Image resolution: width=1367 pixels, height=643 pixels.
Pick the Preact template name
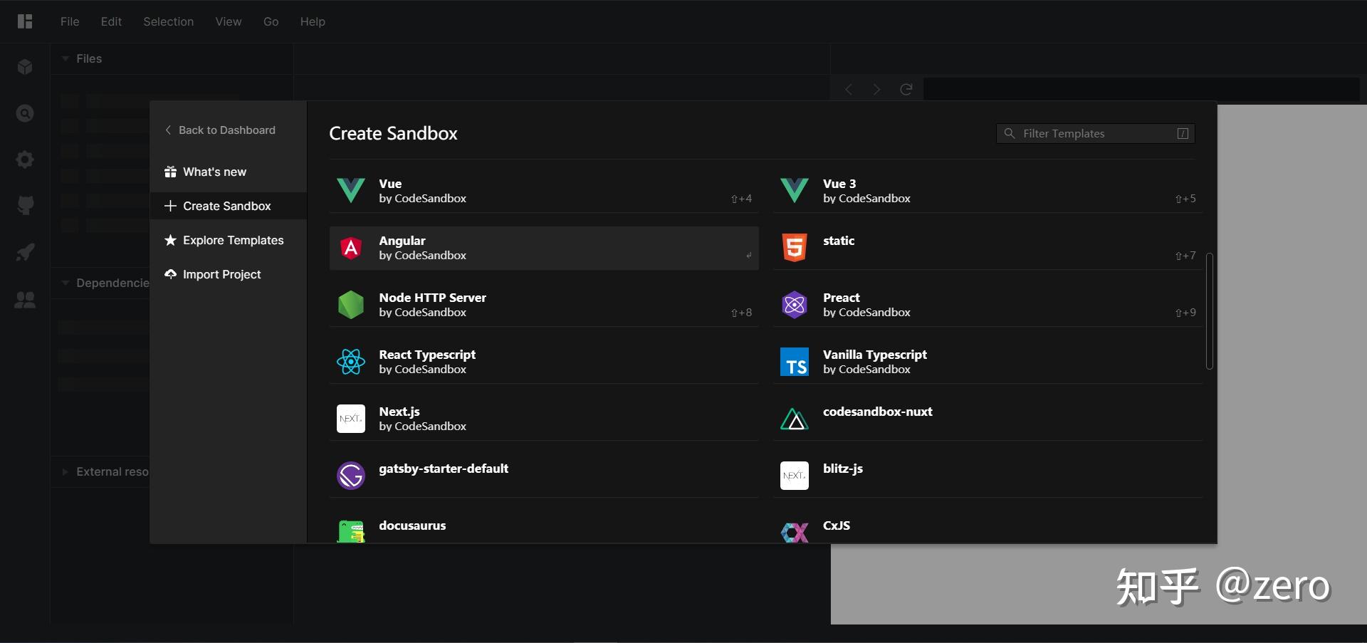[842, 298]
